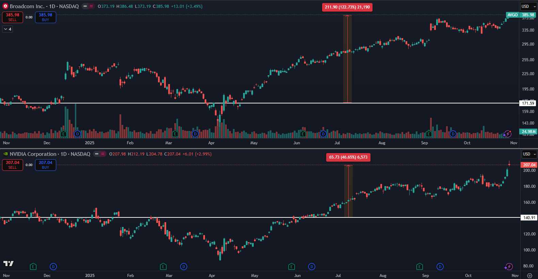Select the 171.59 horizontal line price label
Screen dimensions: 538x279
(528, 103)
